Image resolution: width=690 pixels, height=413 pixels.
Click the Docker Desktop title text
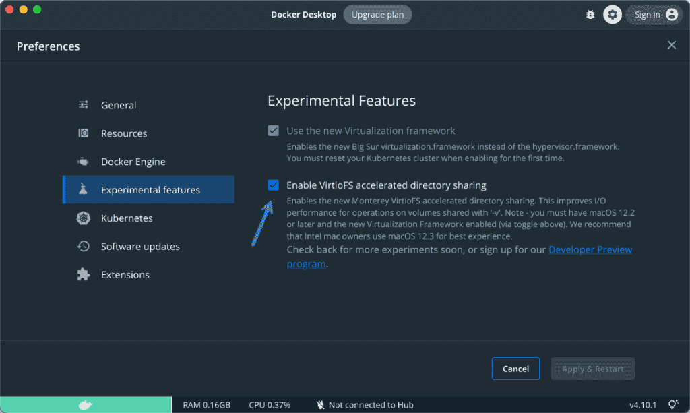(x=304, y=15)
